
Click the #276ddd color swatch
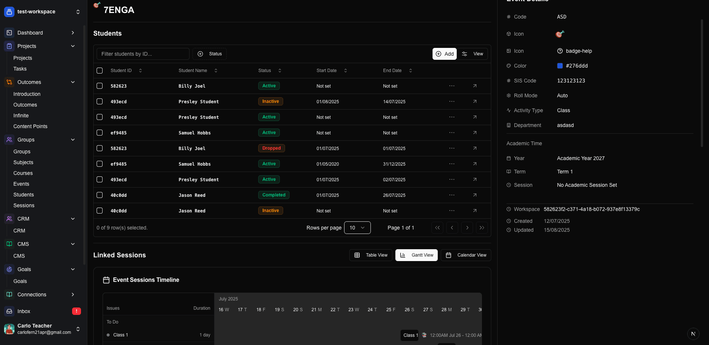(560, 66)
